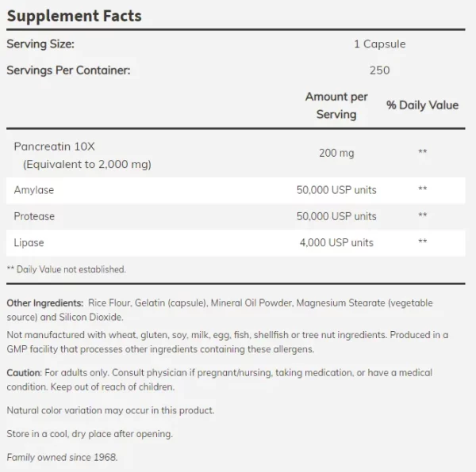
Task: Click the Amount per Serving column header
Action: 336,105
